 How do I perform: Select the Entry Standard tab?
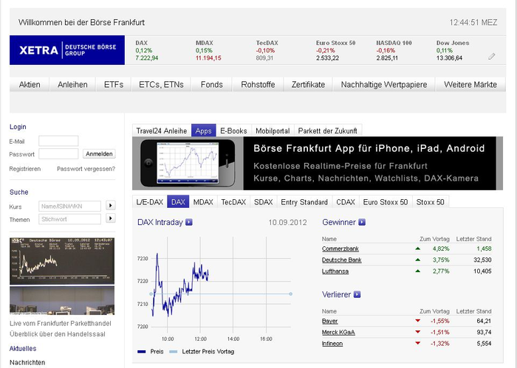coord(304,202)
